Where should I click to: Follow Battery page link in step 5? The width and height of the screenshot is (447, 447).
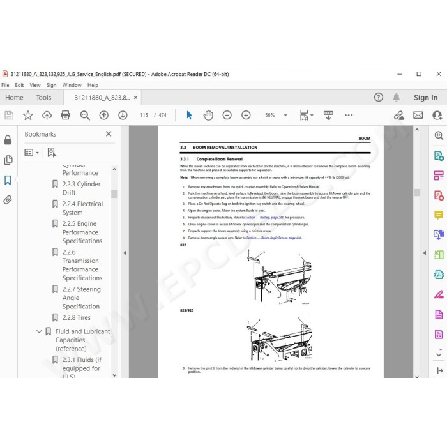pyautogui.click(x=264, y=218)
